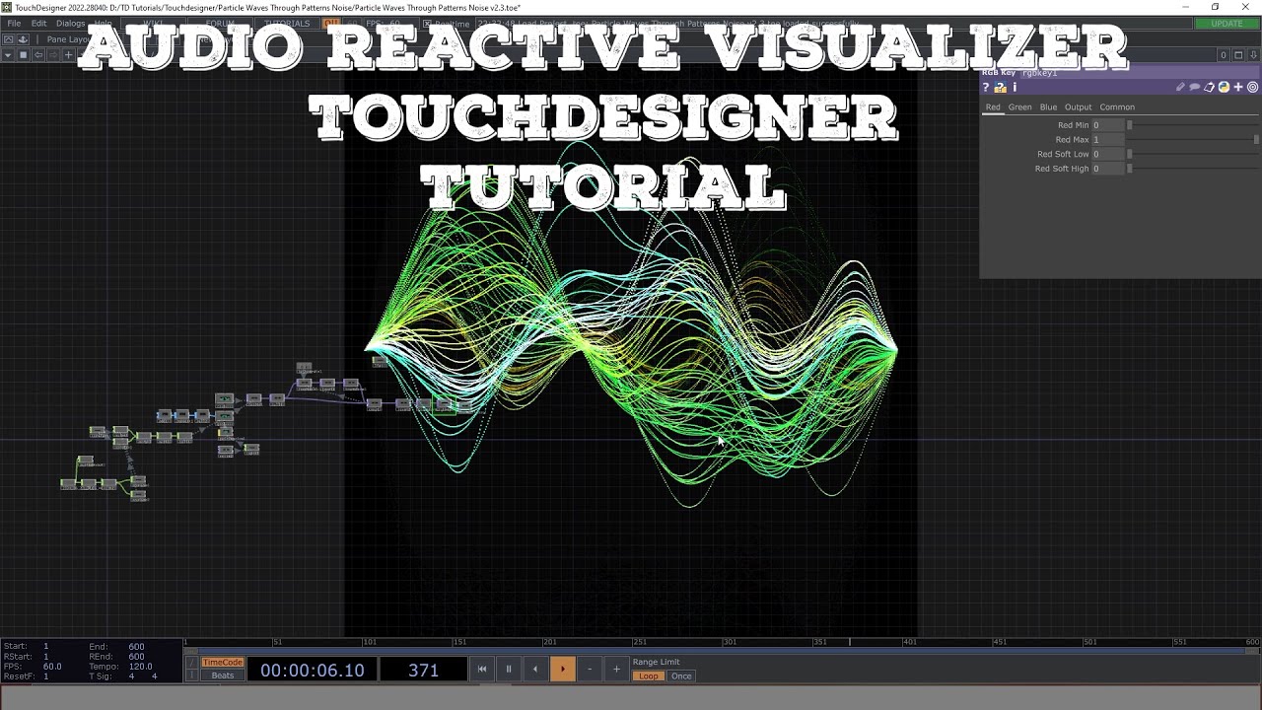Image resolution: width=1262 pixels, height=710 pixels.
Task: Toggle the orange OII power button
Action: [331, 23]
